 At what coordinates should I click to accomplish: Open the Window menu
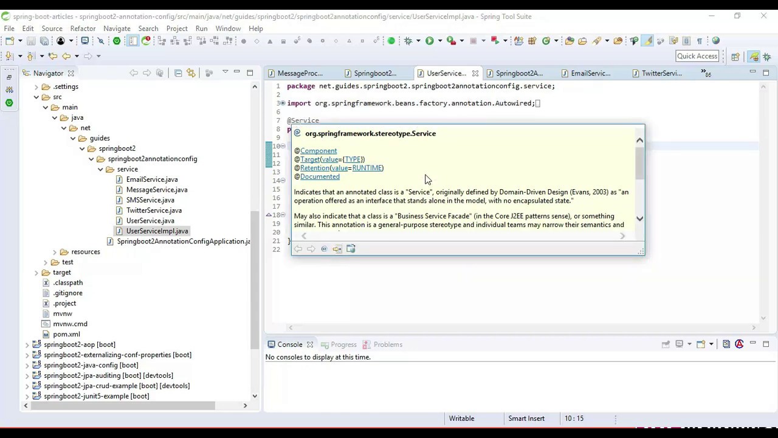point(228,29)
